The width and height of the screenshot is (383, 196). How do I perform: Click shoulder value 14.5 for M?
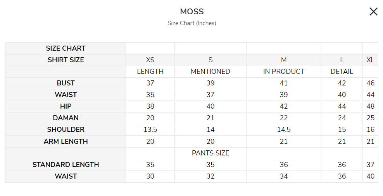pyautogui.click(x=284, y=130)
